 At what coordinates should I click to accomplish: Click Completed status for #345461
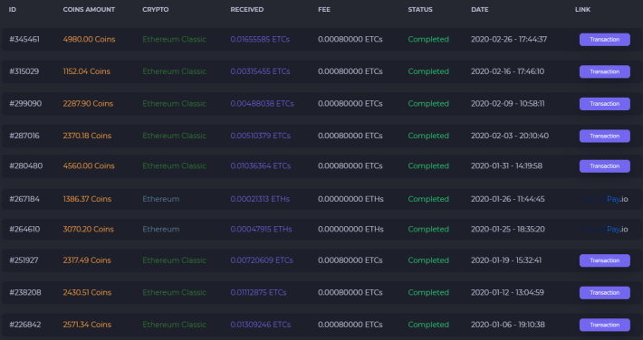(428, 39)
